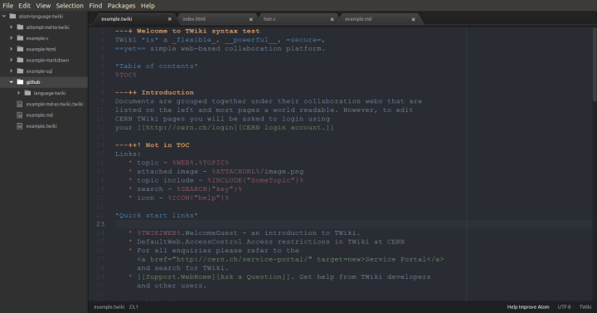Click the example-html folder icon
Viewport: 597px width, 313px height.
(20, 49)
